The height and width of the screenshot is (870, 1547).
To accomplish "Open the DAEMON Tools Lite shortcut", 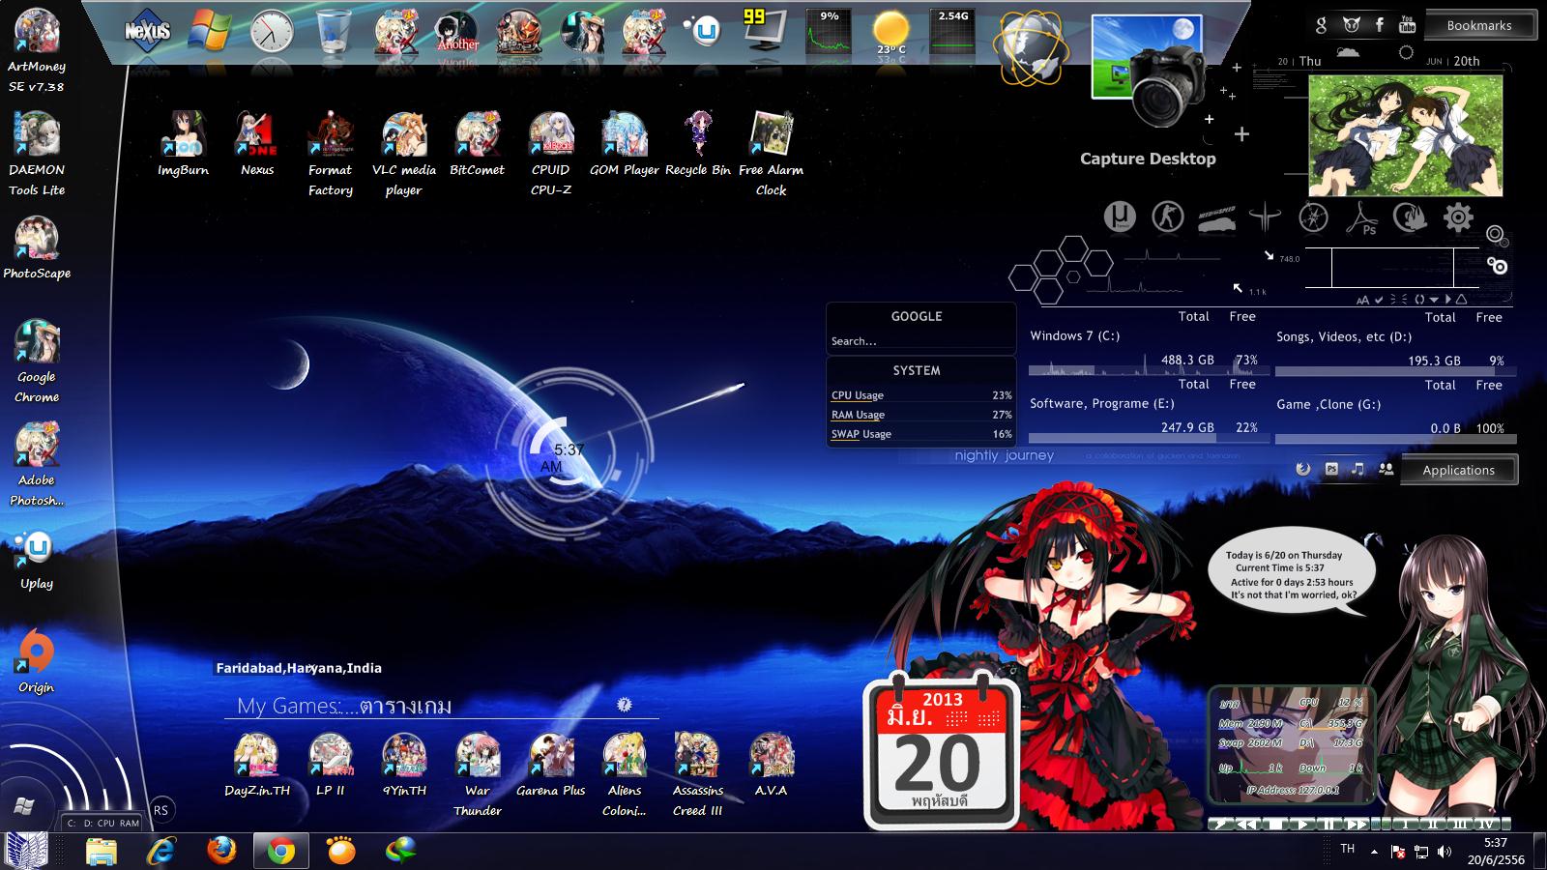I will coord(37,154).
